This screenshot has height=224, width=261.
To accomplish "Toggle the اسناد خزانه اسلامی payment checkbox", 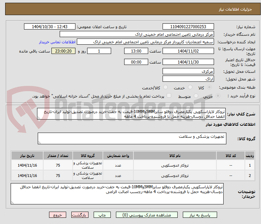I will coord(169,96).
